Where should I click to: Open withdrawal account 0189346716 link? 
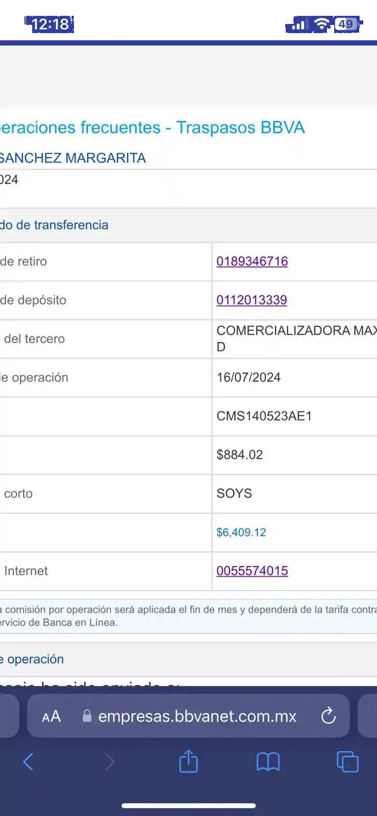(x=252, y=261)
